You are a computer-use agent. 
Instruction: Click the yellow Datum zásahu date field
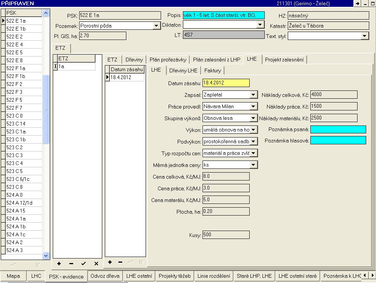coord(226,83)
